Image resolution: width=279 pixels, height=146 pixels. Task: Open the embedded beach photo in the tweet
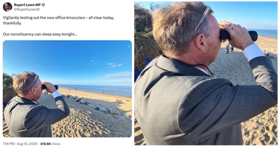click(x=67, y=89)
